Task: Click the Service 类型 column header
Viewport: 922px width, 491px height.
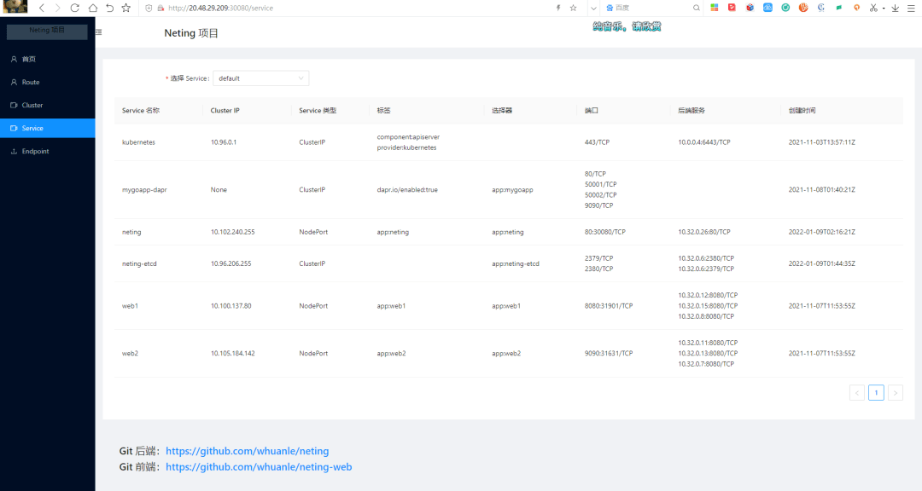Action: [318, 111]
